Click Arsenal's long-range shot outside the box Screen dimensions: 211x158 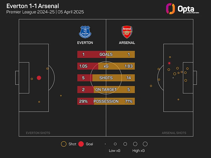pos(151,86)
